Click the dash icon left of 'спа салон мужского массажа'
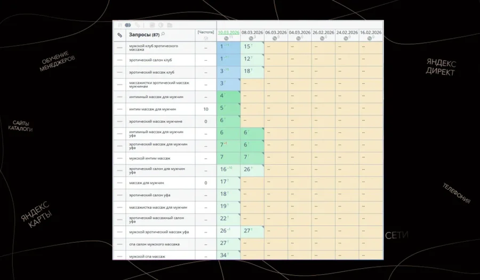Viewport: 480px width, 280px height. point(119,244)
